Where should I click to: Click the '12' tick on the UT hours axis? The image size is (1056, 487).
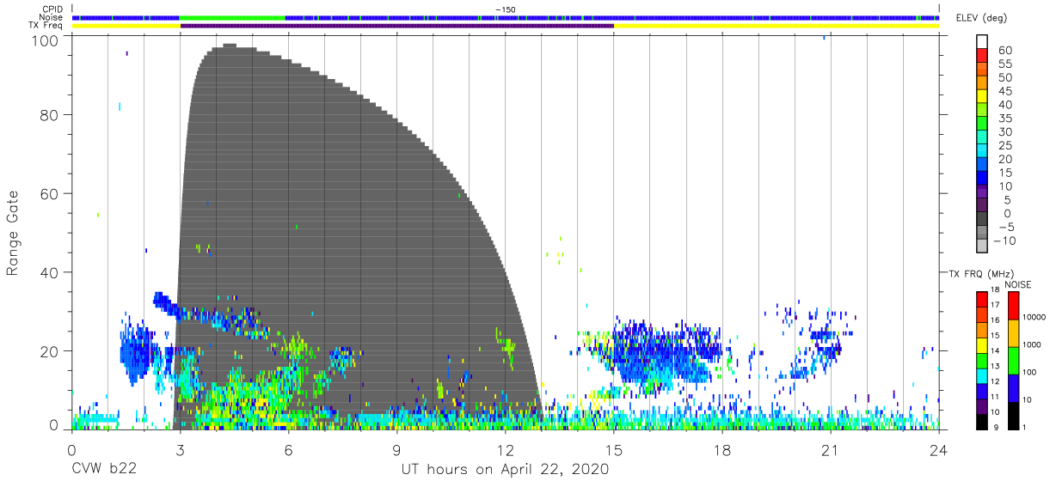[505, 448]
